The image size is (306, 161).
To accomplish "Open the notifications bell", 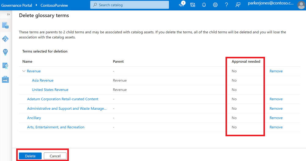I will tap(204, 5).
